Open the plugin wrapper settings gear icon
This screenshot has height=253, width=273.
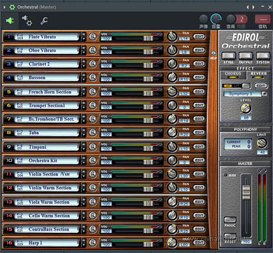tap(27, 20)
